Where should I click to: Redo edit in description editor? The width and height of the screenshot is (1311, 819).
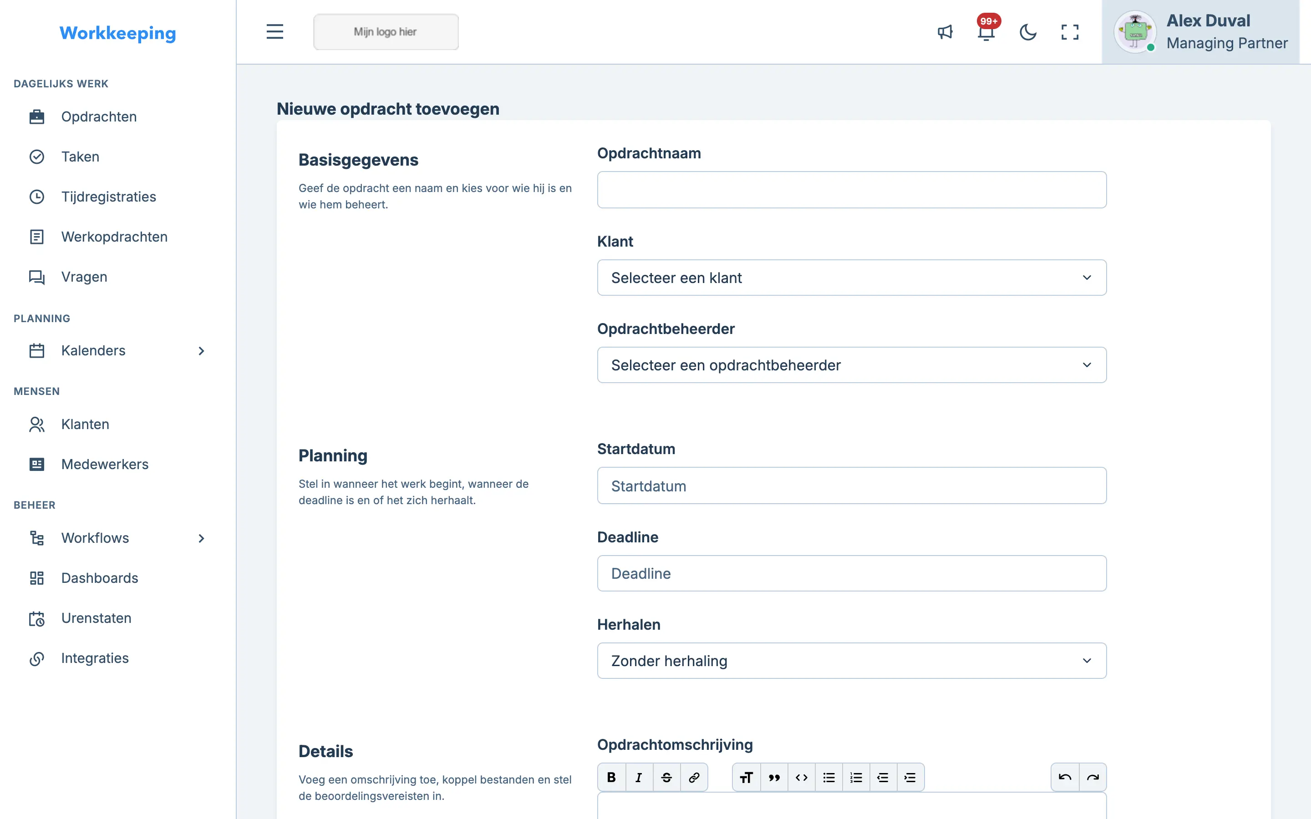1092,777
